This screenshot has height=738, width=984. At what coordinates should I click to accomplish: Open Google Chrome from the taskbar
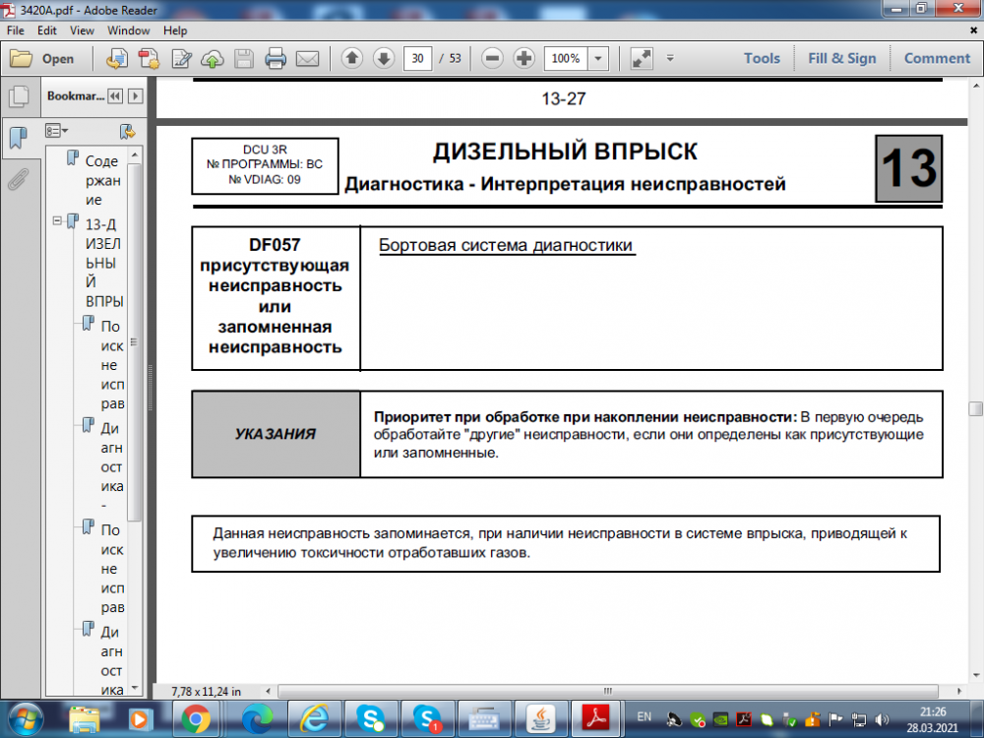pos(197,719)
